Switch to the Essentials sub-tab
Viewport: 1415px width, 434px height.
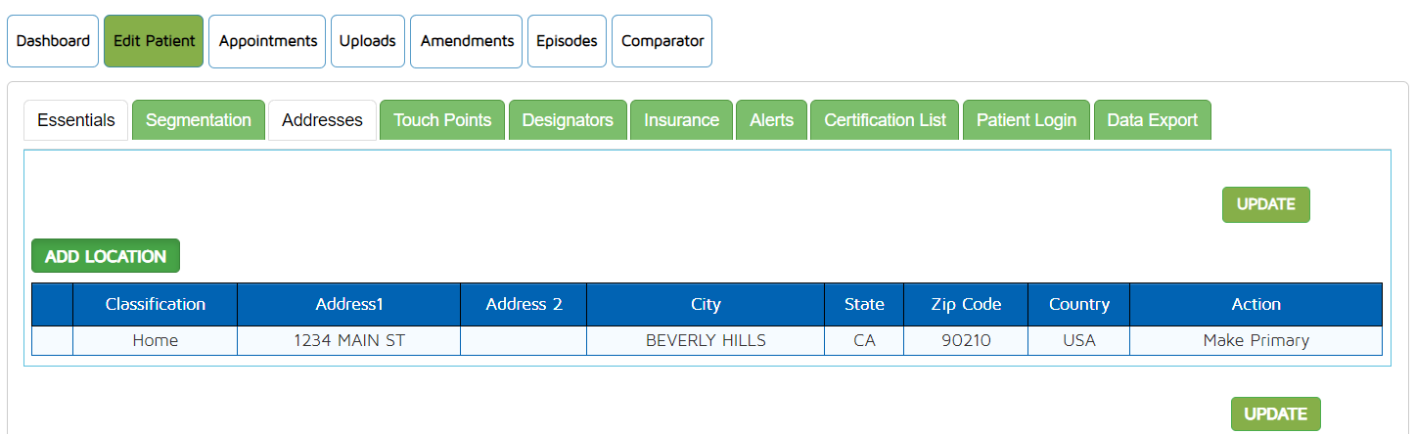click(76, 120)
